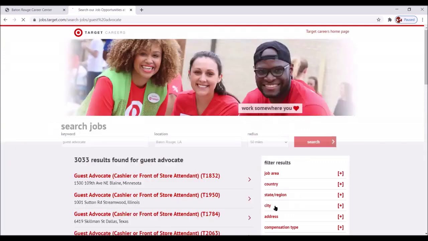428x241 pixels.
Task: Go back with the browser back arrow
Action: pos(5,20)
